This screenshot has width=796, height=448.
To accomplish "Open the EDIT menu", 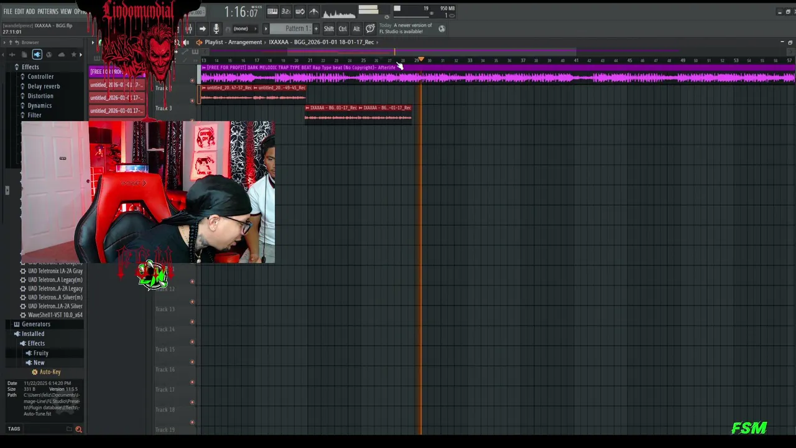I will tap(19, 12).
